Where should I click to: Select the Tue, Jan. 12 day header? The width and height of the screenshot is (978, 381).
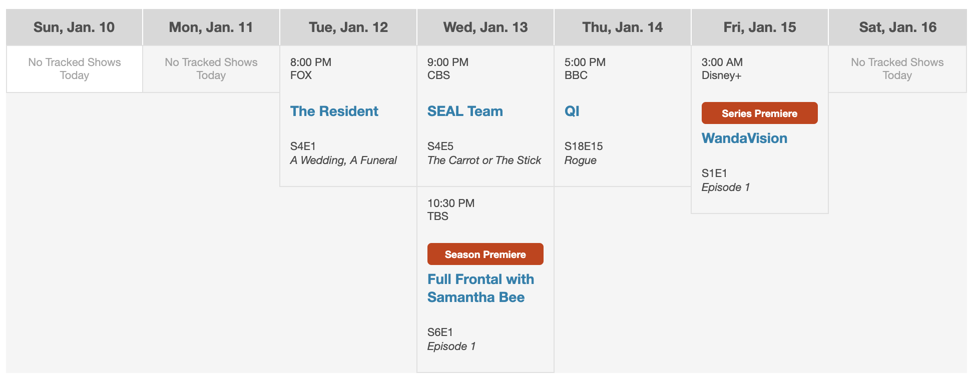click(x=348, y=27)
